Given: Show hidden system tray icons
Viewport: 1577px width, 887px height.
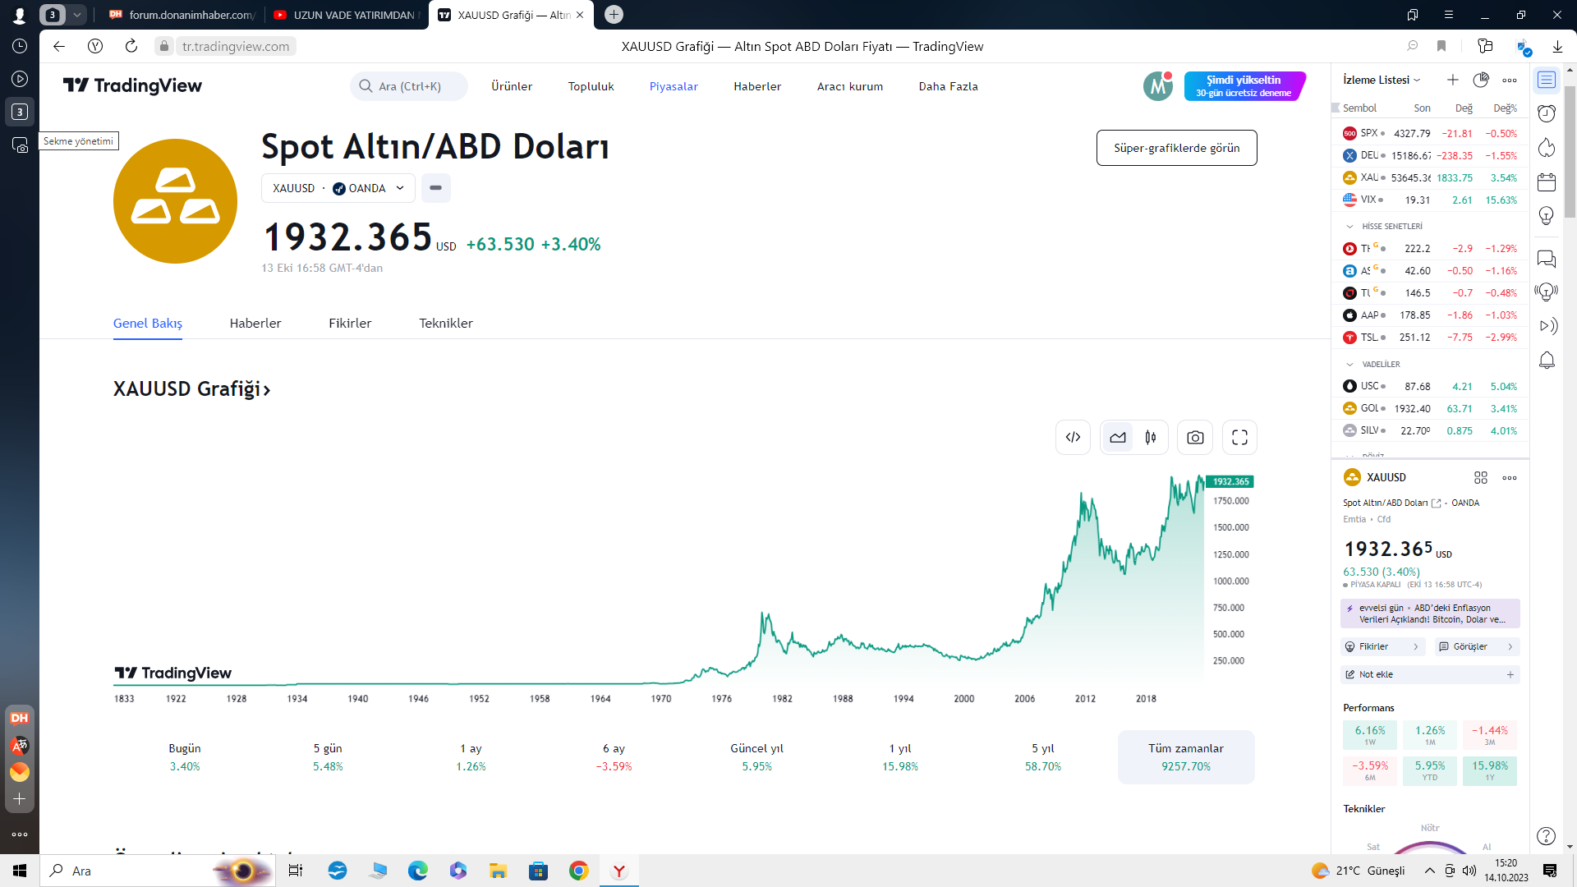Looking at the screenshot, I should (1429, 871).
